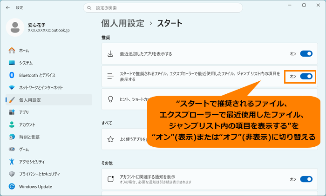Open アクセシビリティ settings

pyautogui.click(x=49, y=162)
